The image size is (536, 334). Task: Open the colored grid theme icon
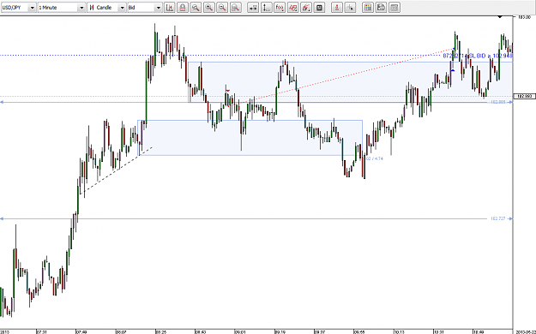368,8
